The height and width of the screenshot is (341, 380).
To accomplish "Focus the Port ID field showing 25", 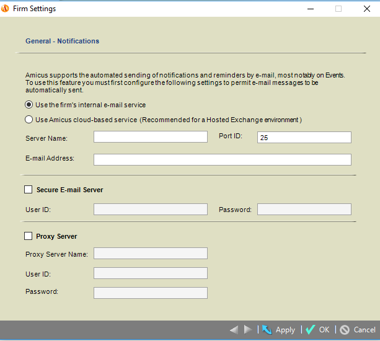I will tap(304, 138).
